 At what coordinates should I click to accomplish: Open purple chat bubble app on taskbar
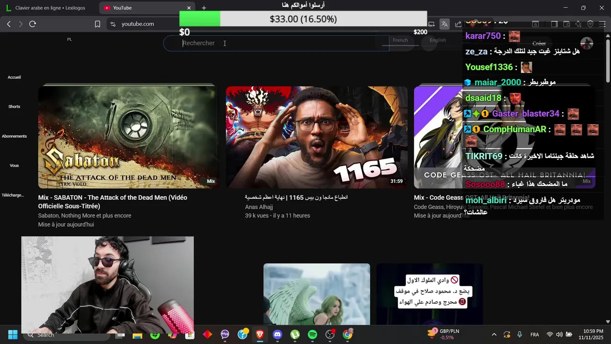225,334
